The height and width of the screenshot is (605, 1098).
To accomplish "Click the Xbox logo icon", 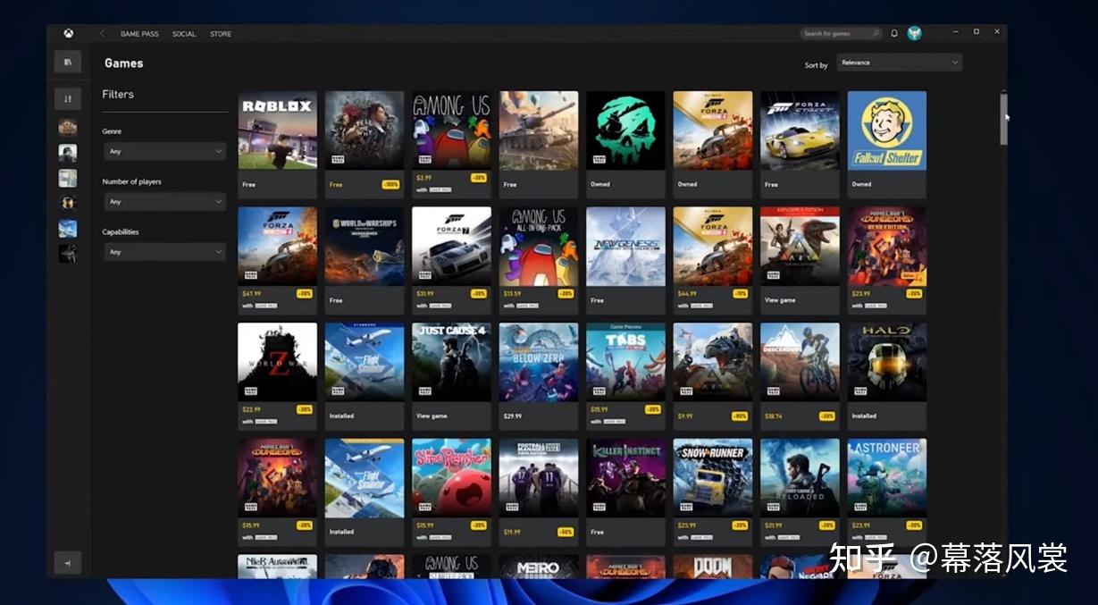I will click(x=68, y=34).
